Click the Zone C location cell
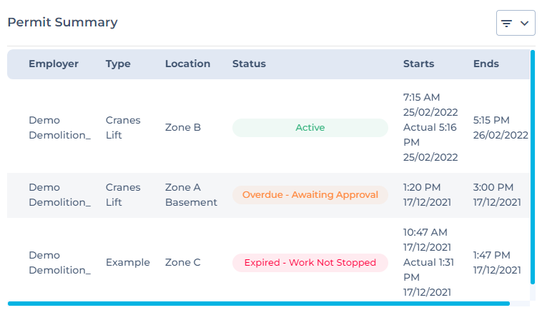This screenshot has width=542, height=310. [182, 263]
